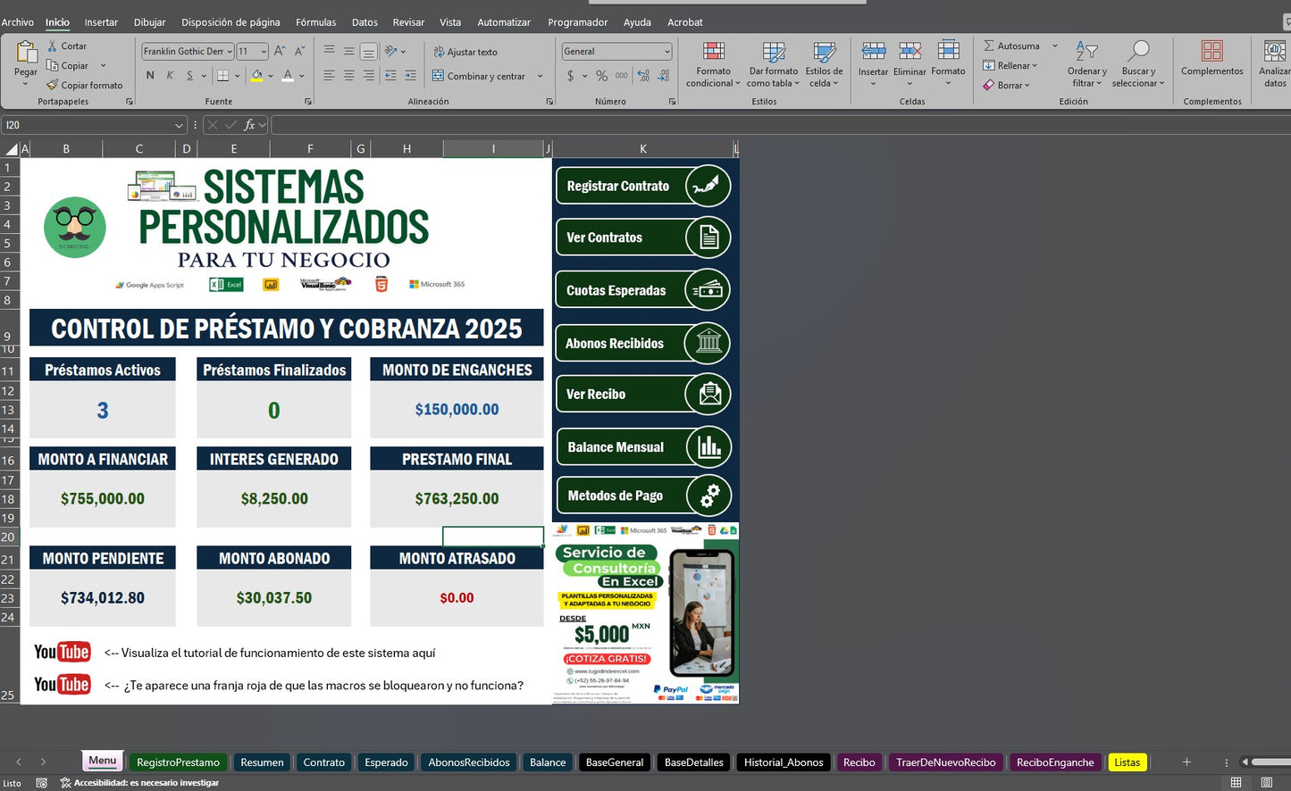Open the font size dropdown
The width and height of the screenshot is (1291, 791).
[262, 51]
